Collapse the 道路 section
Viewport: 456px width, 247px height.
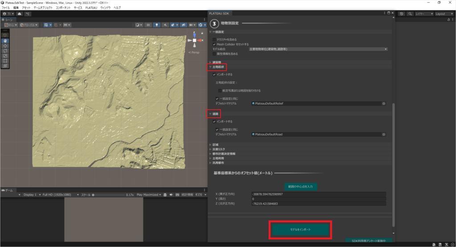tap(214, 114)
